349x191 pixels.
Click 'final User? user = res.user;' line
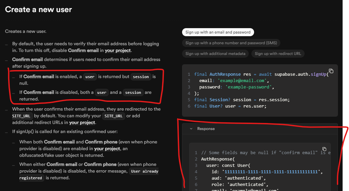tap(230, 106)
